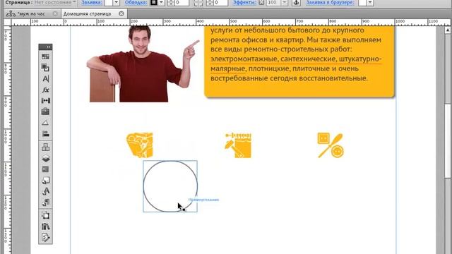Click the stroke width stepper arrows

[171, 3]
